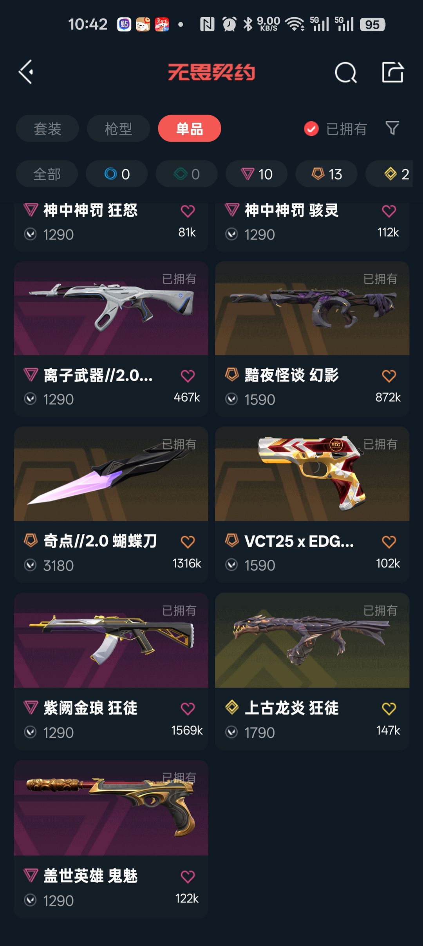The width and height of the screenshot is (423, 946).
Task: Switch to the 枪型 tab
Action: [x=118, y=128]
